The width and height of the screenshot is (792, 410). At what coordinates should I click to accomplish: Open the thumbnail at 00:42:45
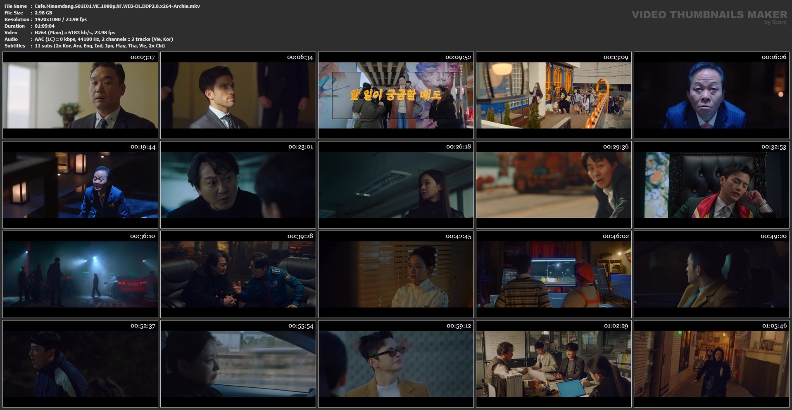396,274
